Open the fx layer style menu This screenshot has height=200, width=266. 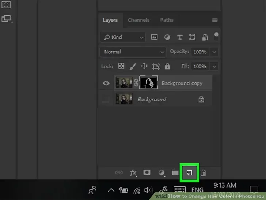pos(133,173)
